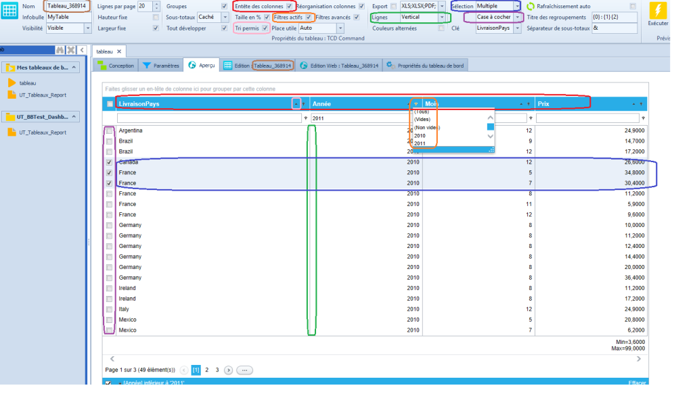Open the Visibilité dropdown
The height and width of the screenshot is (396, 693).
[x=87, y=28]
